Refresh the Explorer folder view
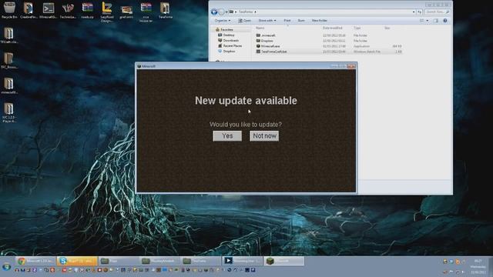The image size is (493, 277). (x=419, y=12)
